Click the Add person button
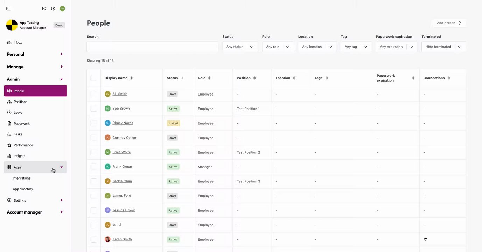This screenshot has height=252, width=482. (449, 23)
